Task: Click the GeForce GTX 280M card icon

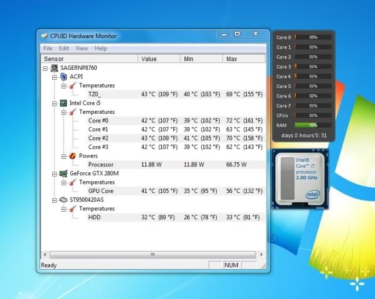Action: pos(63,174)
